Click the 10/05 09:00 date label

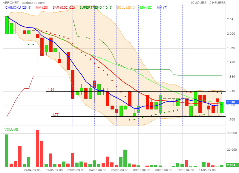[x=186, y=170]
